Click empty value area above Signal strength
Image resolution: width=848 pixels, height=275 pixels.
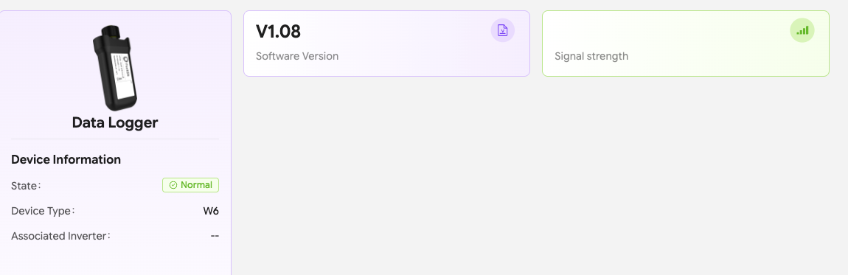click(649, 32)
